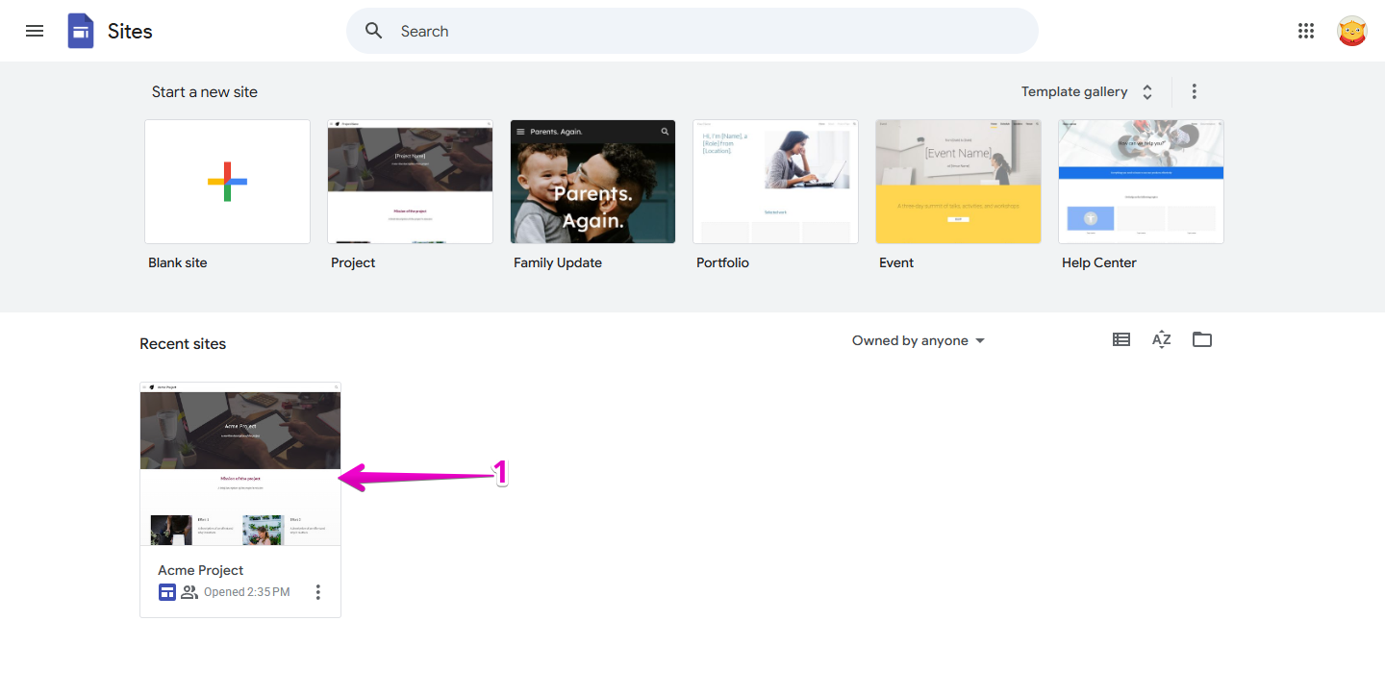The width and height of the screenshot is (1385, 696).
Task: Click the Google Sites logo icon
Action: 81,31
